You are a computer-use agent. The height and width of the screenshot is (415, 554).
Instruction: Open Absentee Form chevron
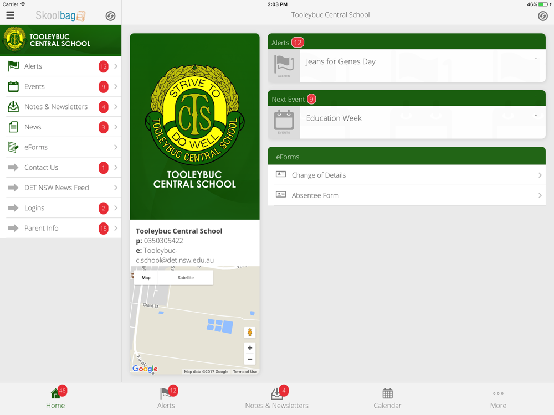pyautogui.click(x=540, y=195)
